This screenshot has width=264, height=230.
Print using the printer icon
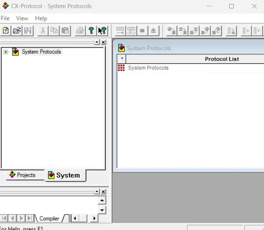click(80, 31)
